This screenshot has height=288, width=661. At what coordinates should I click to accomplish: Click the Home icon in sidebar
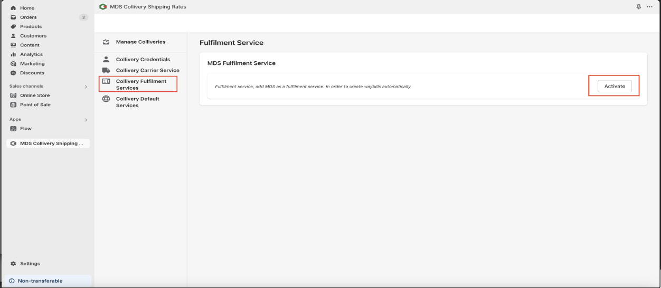[x=13, y=8]
